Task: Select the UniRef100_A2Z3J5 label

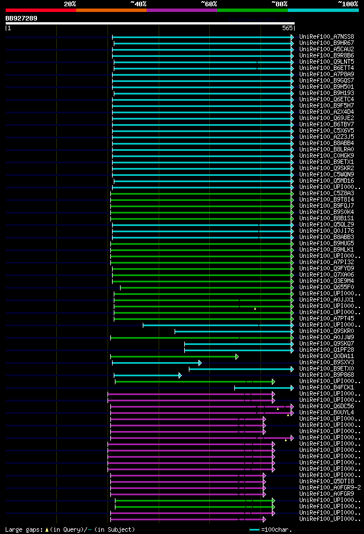Action: 326,137
